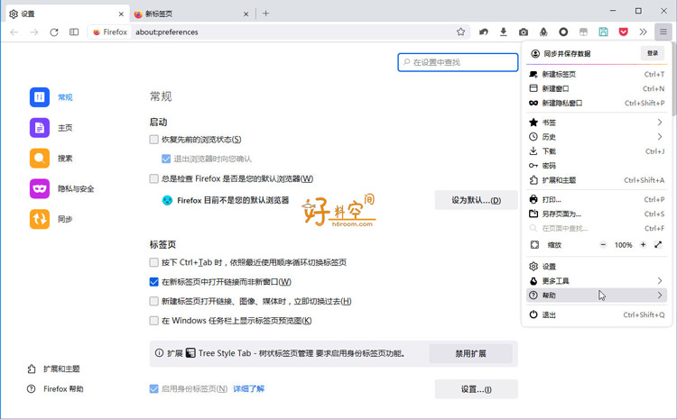
Task: Open 扩展和主题 at sidebar bottom
Action: click(x=53, y=369)
